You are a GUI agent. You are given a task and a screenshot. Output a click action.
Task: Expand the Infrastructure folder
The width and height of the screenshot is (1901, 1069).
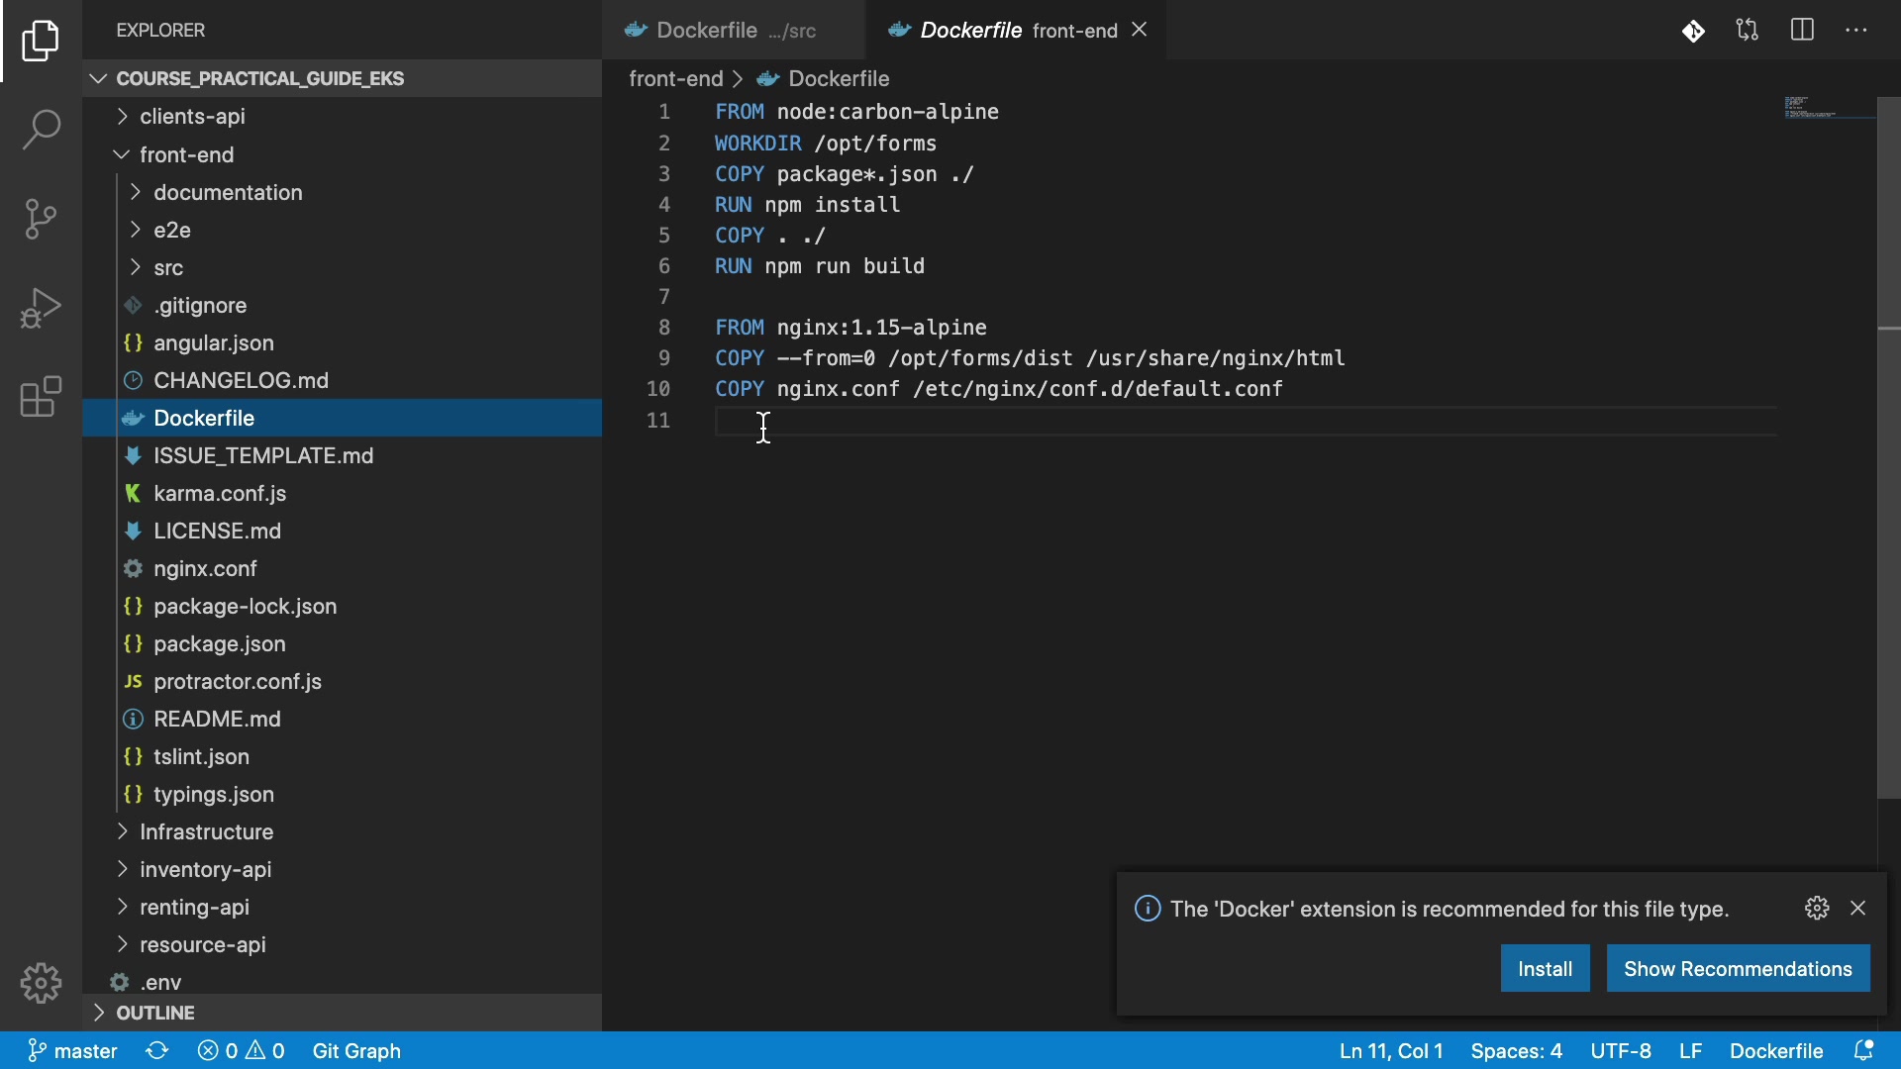point(206,832)
